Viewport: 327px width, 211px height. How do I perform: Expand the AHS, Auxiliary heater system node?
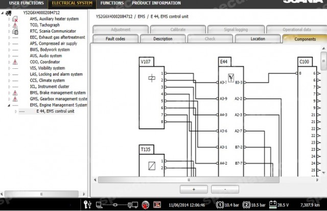[9, 19]
